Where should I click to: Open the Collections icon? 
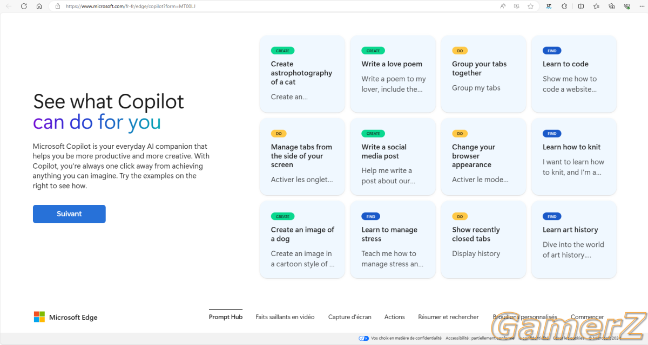(x=612, y=6)
